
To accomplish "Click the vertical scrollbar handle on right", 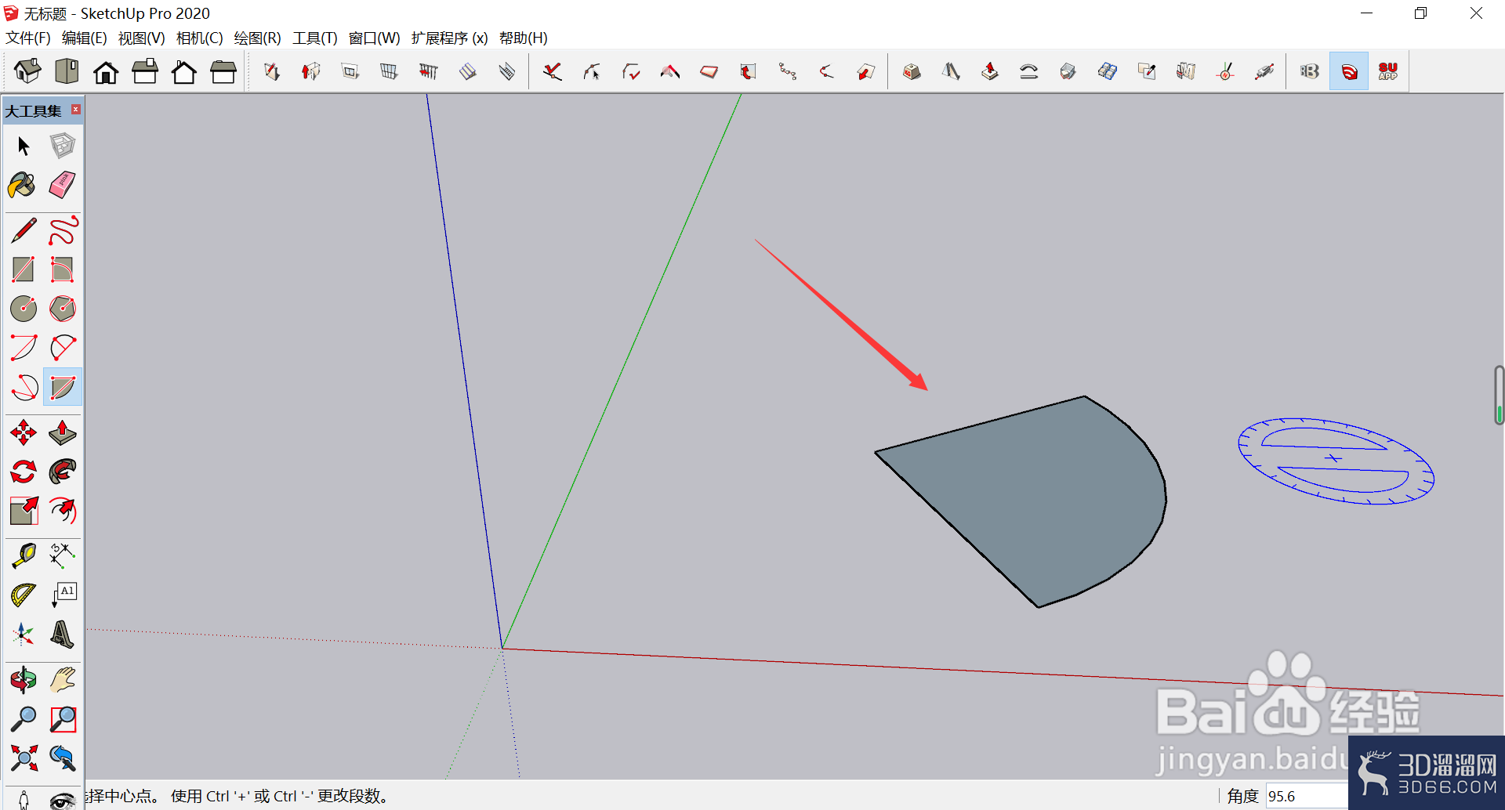I will point(1499,395).
